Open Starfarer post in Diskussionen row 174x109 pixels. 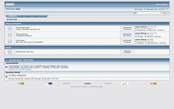[x=145, y=35]
